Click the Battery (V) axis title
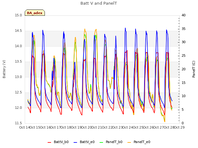Viewport: 198px width, 148px height. tap(4, 69)
